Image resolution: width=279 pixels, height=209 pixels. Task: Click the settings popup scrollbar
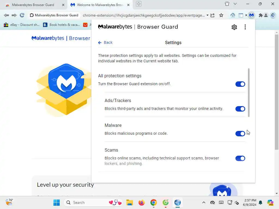[248, 93]
